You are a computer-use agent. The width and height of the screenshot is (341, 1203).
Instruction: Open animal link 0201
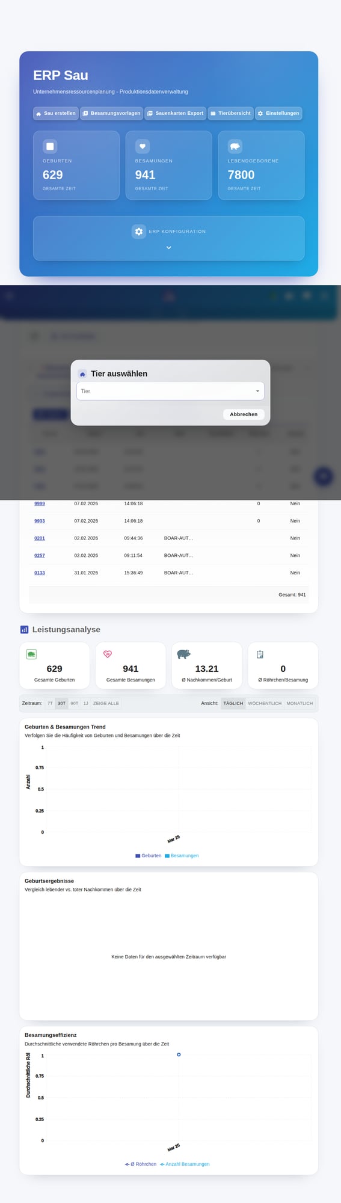click(x=40, y=538)
